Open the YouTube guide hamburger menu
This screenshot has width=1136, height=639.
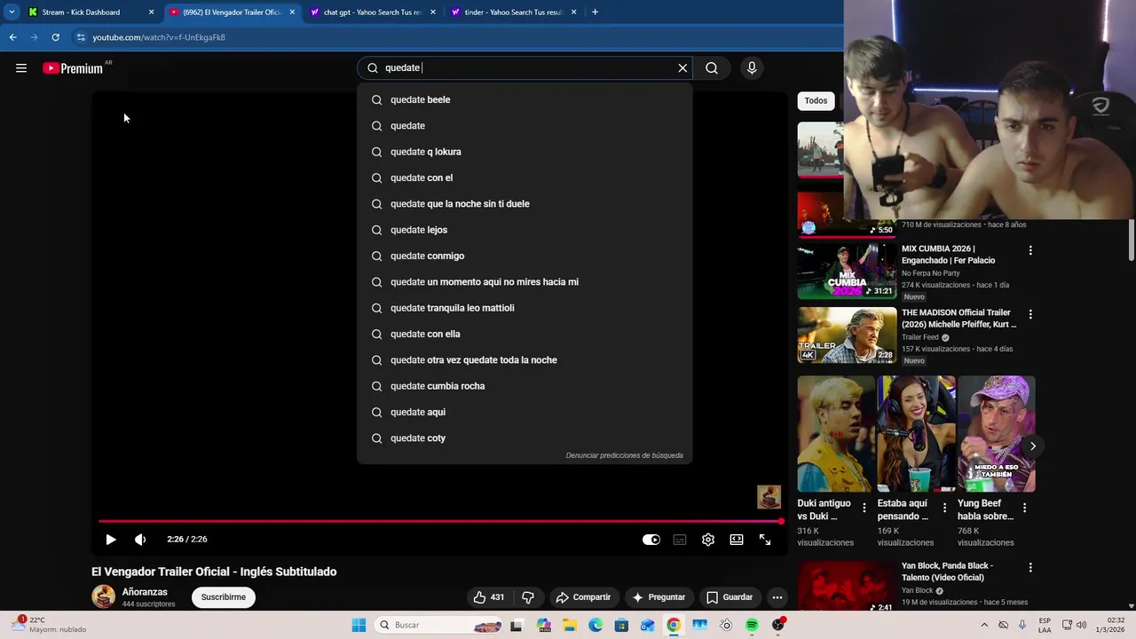tap(21, 68)
